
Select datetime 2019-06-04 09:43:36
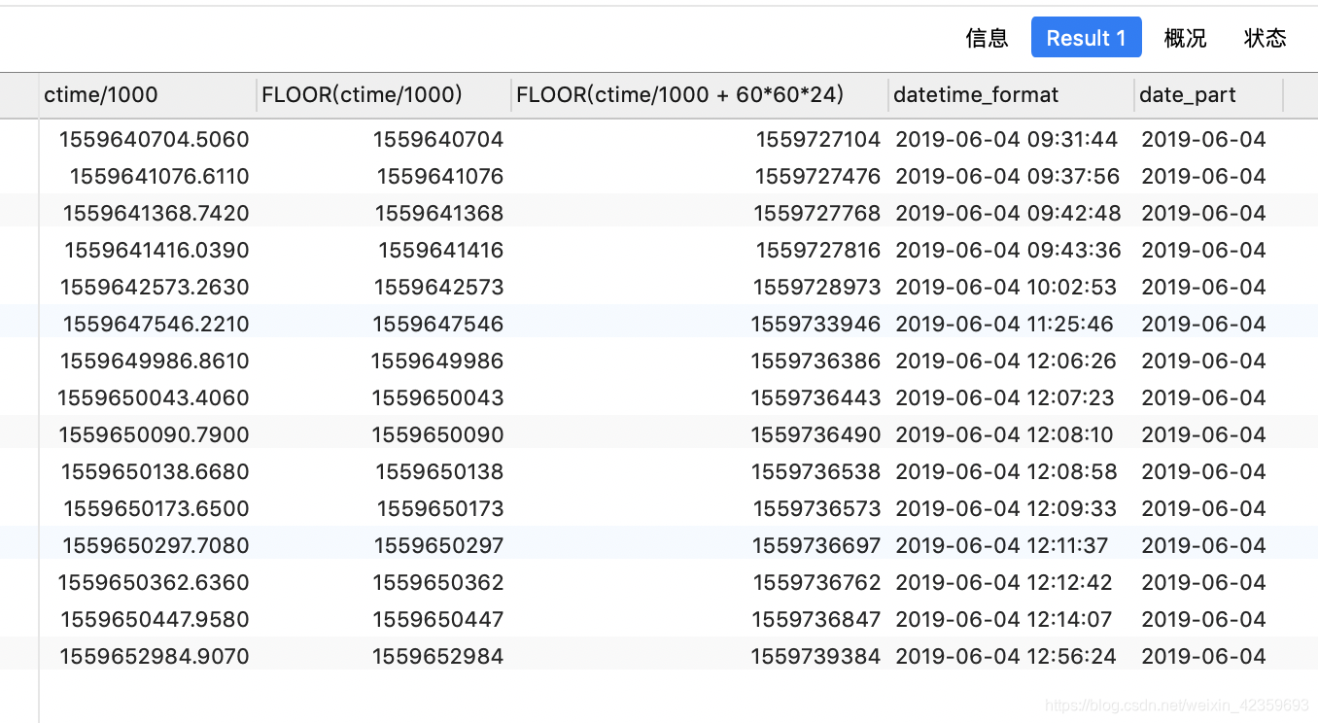pos(1008,250)
